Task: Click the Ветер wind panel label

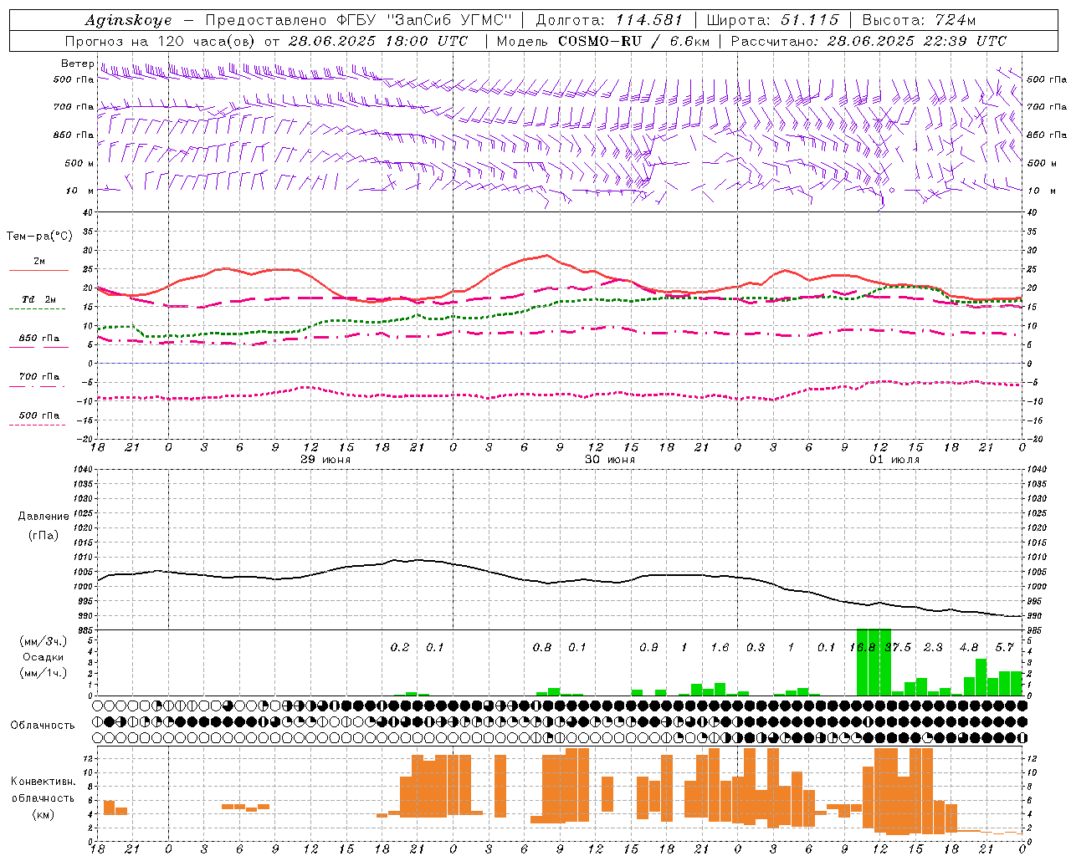Action: pyautogui.click(x=77, y=64)
